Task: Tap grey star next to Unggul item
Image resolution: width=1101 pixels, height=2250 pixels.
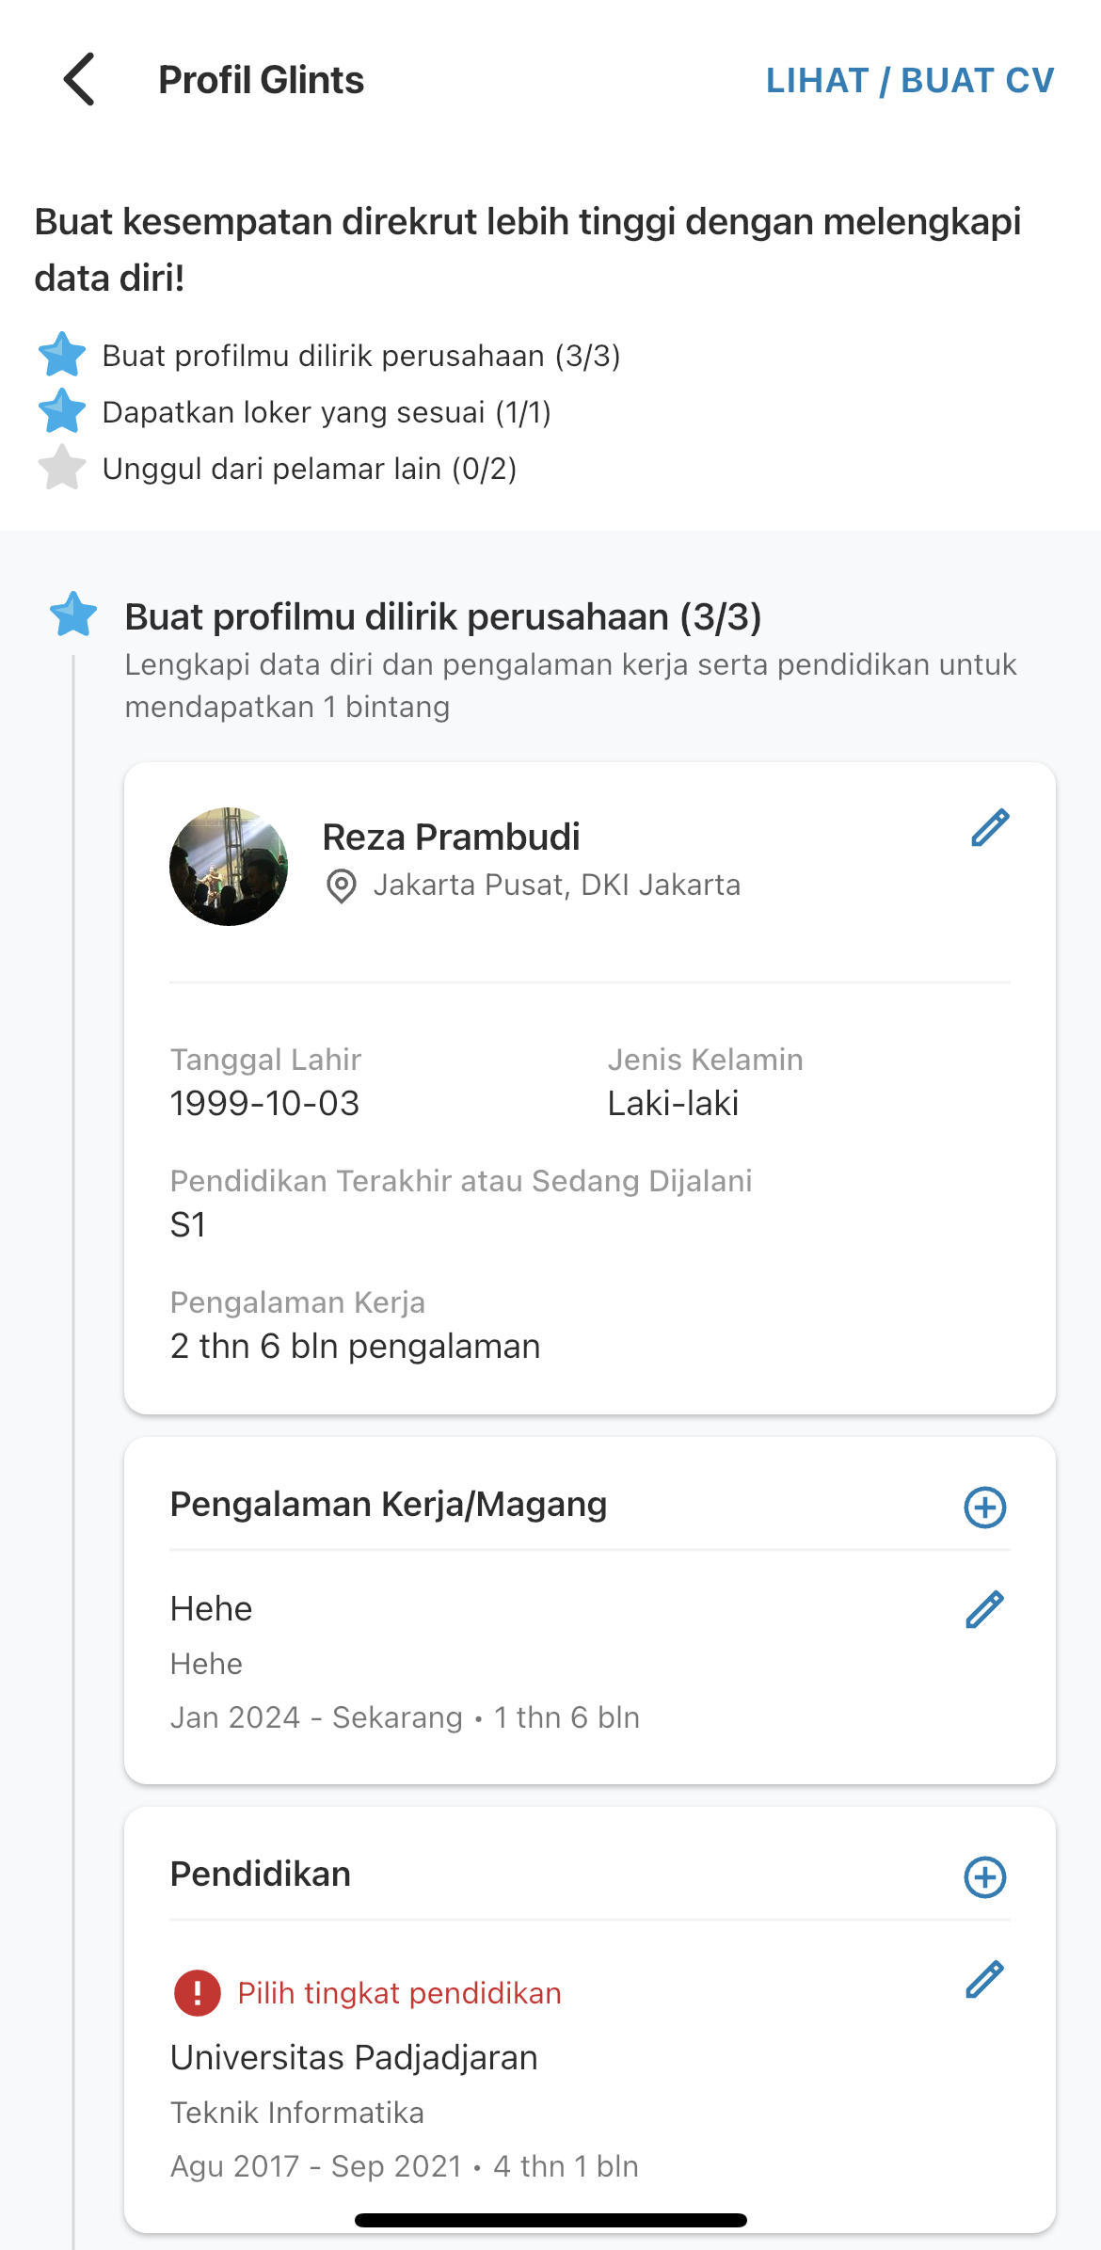Action: click(x=62, y=468)
